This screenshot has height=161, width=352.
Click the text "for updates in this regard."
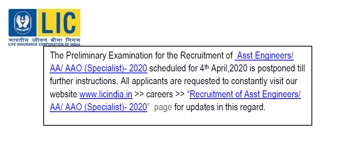[220, 107]
